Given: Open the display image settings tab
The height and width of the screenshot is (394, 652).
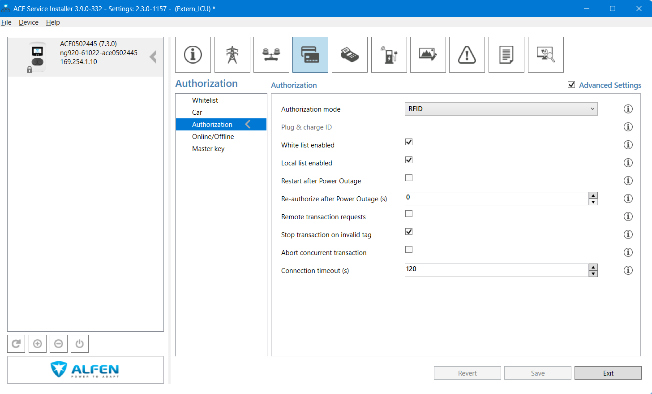Looking at the screenshot, I should [428, 55].
